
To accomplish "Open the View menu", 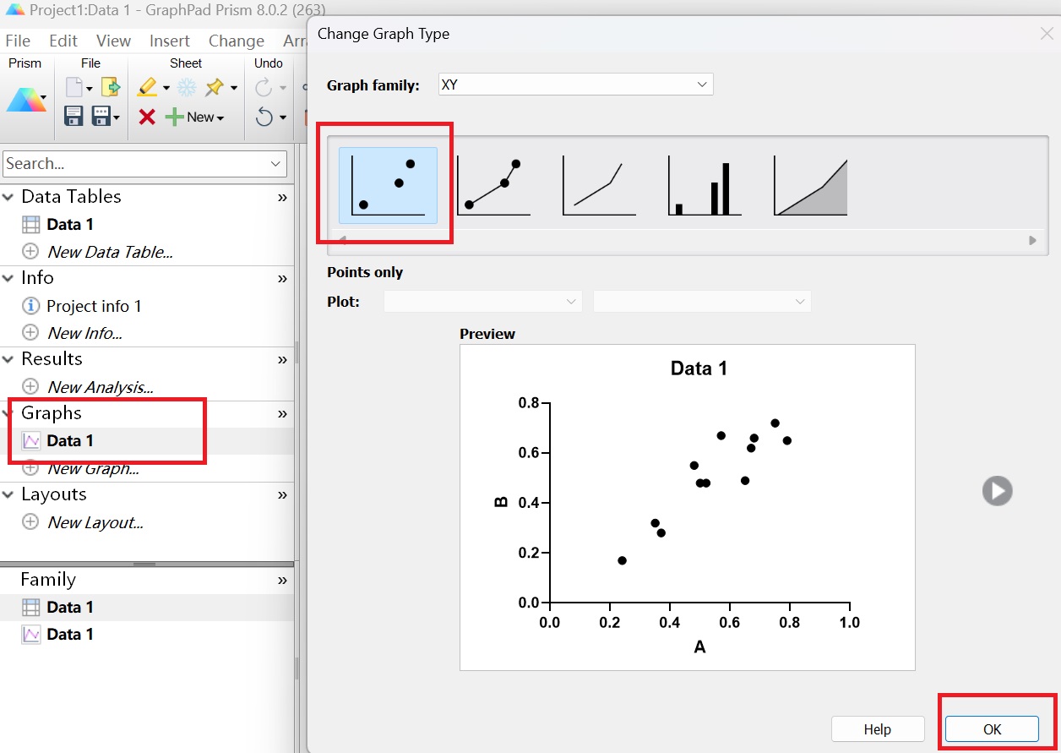I will [113, 41].
